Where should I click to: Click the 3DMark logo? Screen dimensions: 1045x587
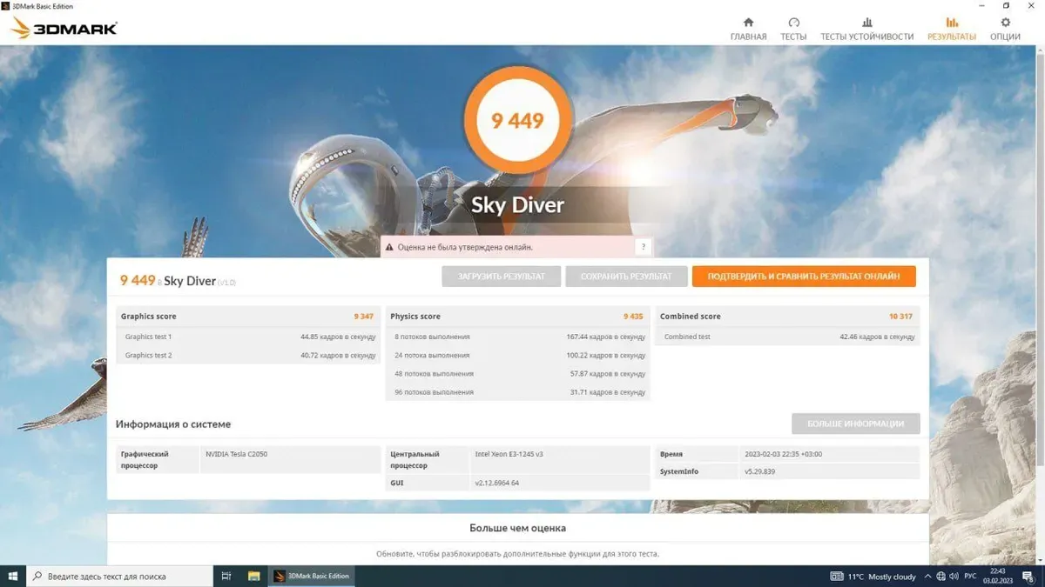pyautogui.click(x=64, y=29)
